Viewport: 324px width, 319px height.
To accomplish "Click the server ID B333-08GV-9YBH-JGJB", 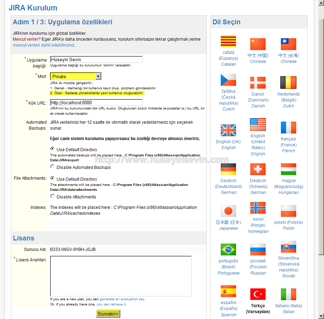I will (x=73, y=250).
